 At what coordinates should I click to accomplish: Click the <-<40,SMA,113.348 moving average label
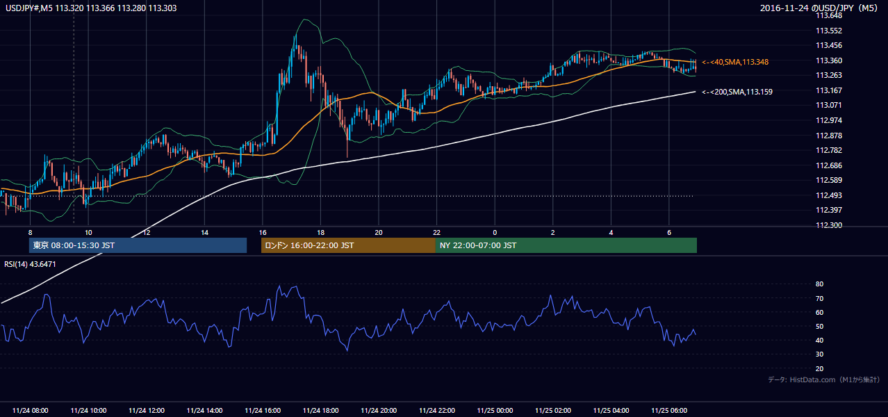pos(735,62)
